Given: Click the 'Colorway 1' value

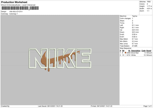Looking at the screenshot, I should coord(14,14).
